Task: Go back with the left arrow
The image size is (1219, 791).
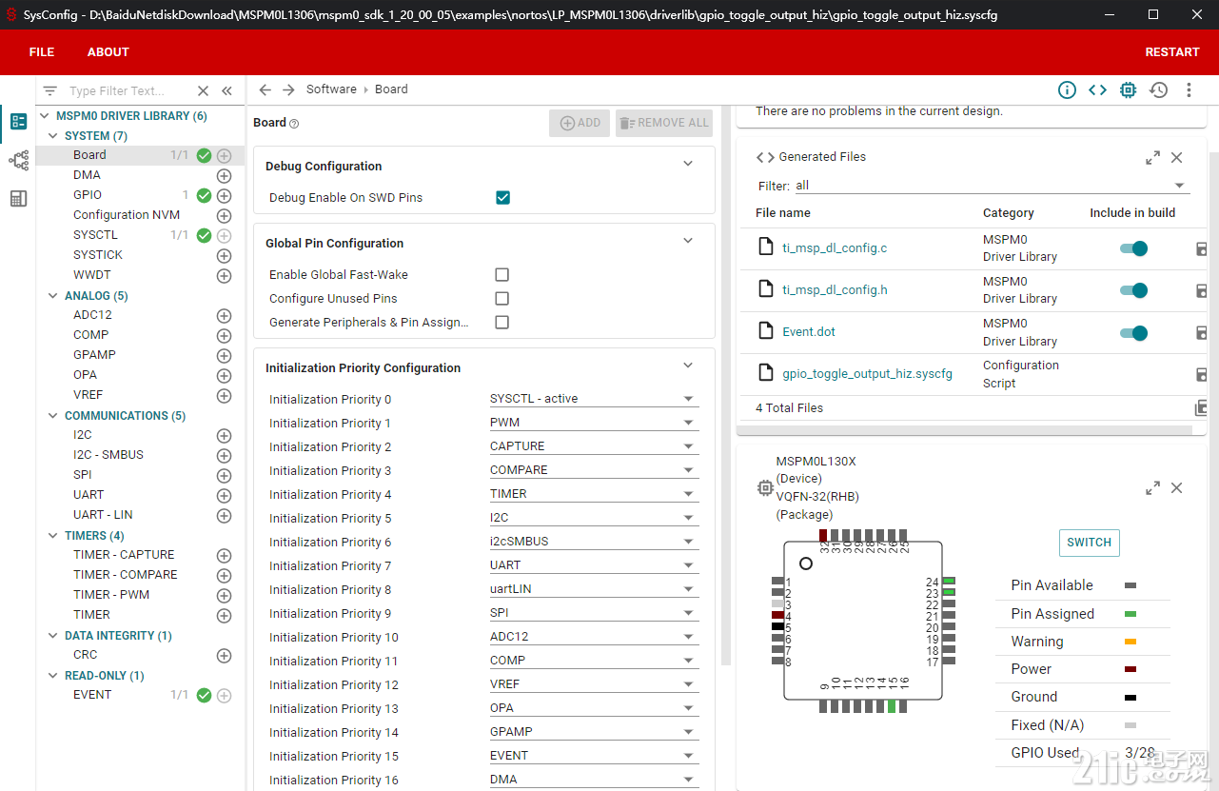Action: [265, 89]
